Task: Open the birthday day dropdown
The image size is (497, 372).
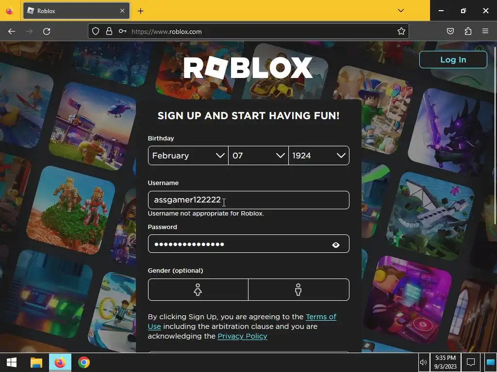Action: [258, 155]
